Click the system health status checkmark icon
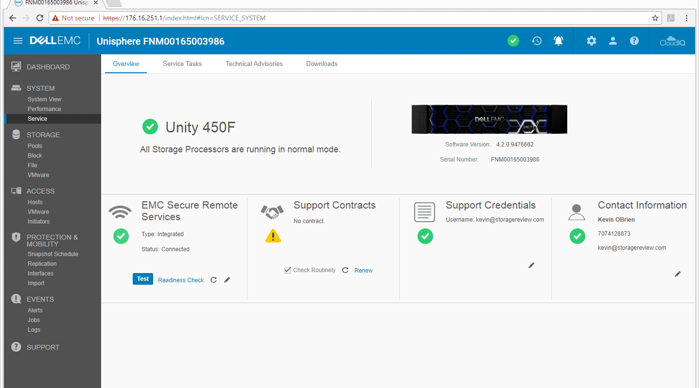Image resolution: width=699 pixels, height=388 pixels. pos(513,41)
